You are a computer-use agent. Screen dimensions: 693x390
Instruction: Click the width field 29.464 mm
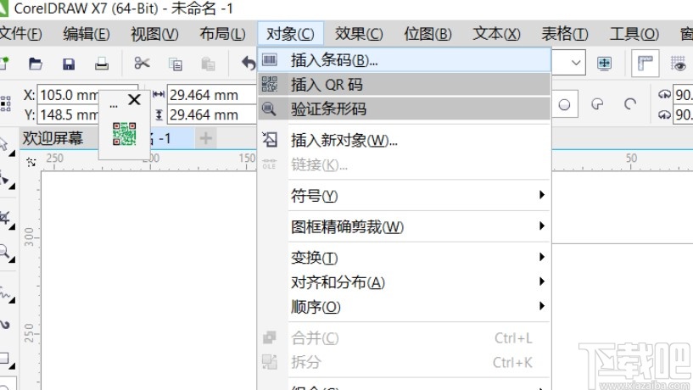[212, 95]
